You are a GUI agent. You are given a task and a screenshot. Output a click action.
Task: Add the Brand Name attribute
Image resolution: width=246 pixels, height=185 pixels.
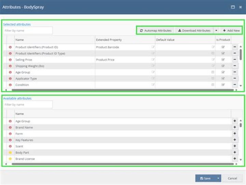tap(235, 127)
